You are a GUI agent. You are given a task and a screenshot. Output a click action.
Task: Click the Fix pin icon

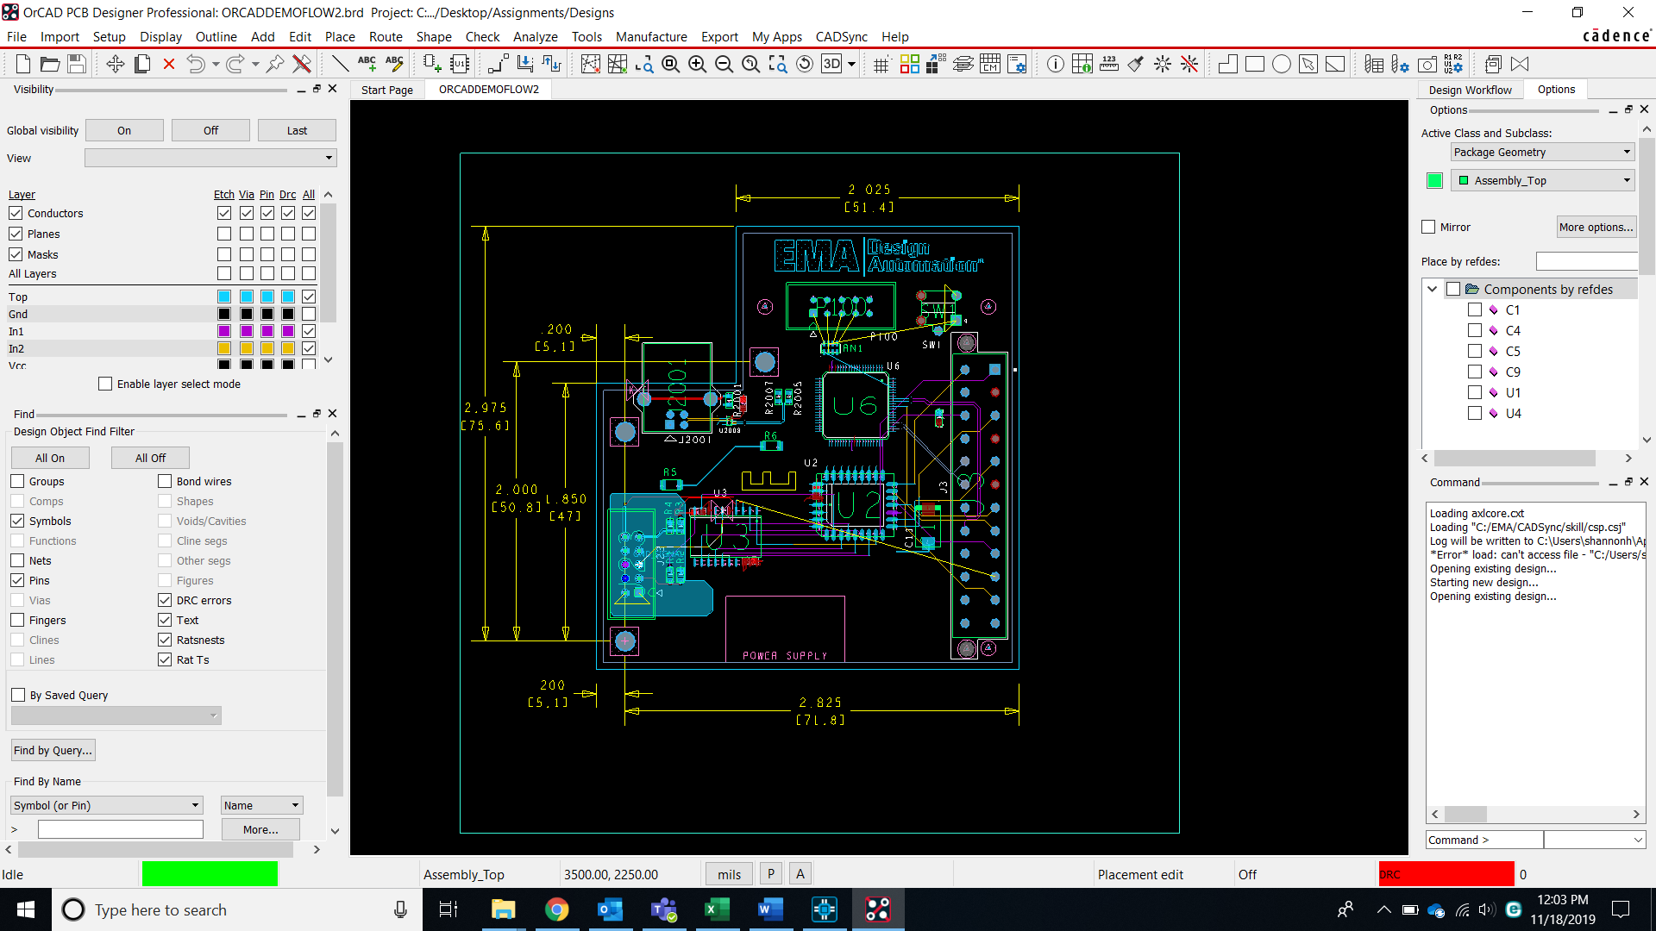point(275,64)
